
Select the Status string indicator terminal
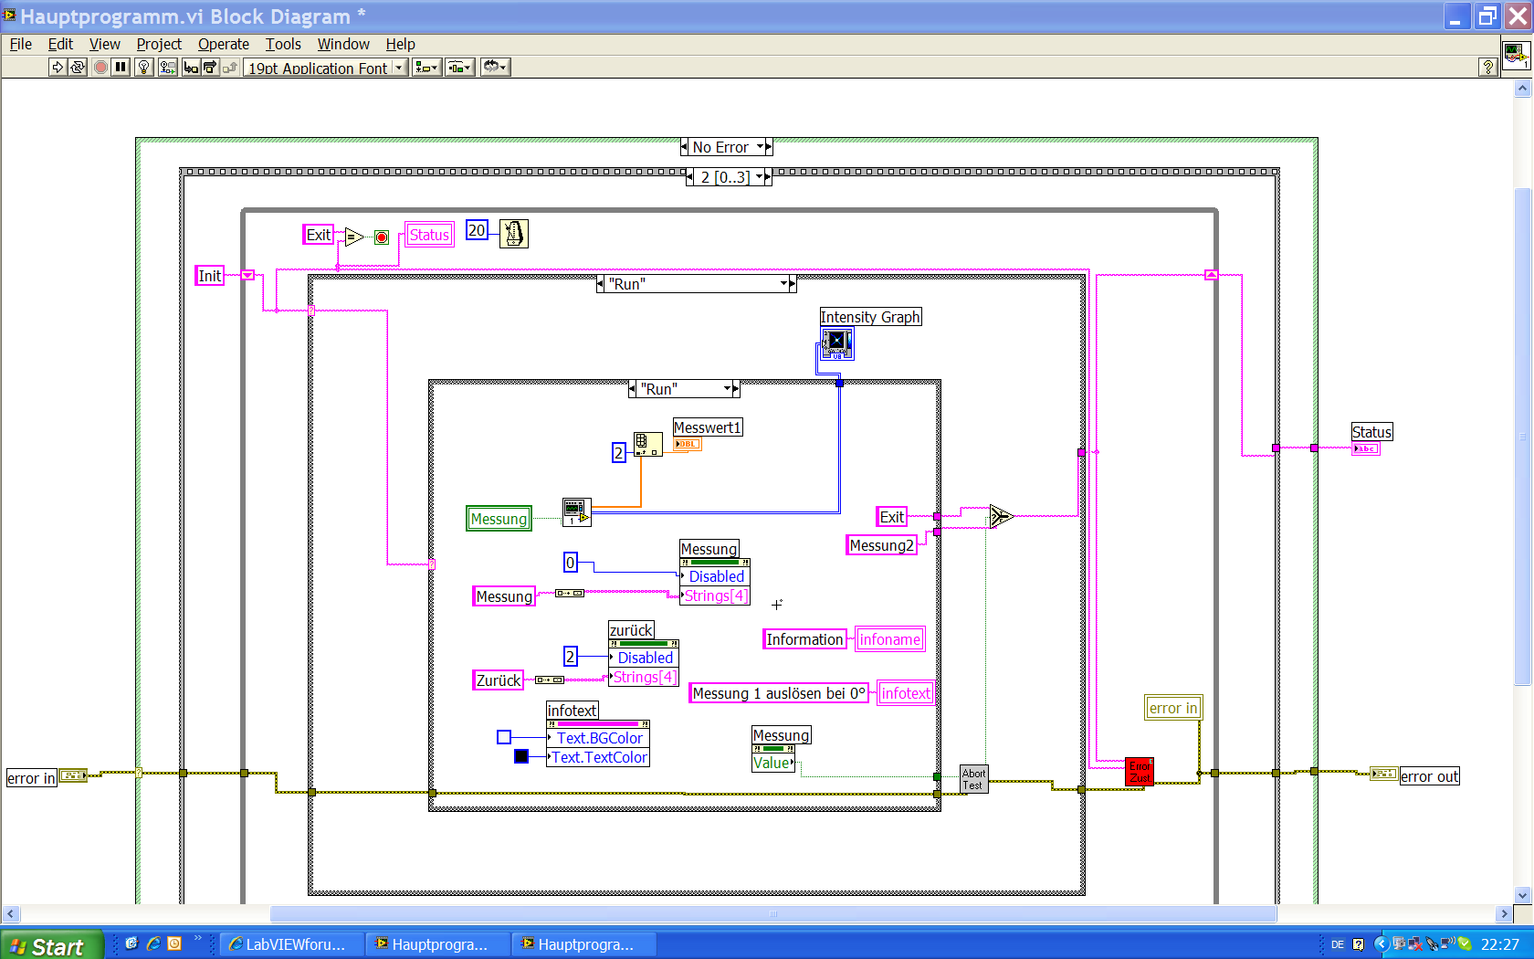(x=1366, y=448)
